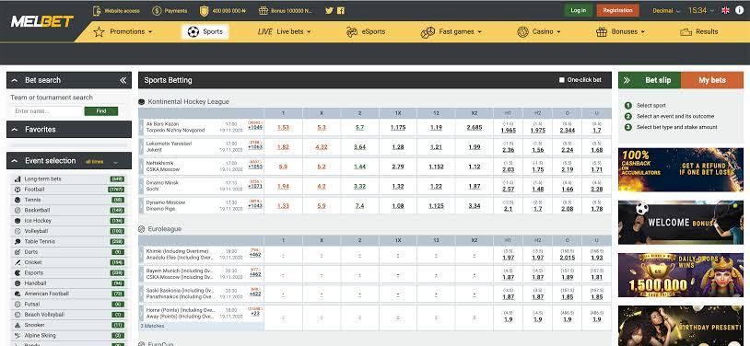
Task: Open the eSports section
Action: pos(366,31)
